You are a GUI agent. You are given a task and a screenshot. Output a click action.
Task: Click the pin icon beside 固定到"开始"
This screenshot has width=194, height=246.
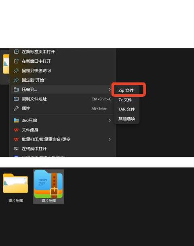pyautogui.click(x=16, y=80)
